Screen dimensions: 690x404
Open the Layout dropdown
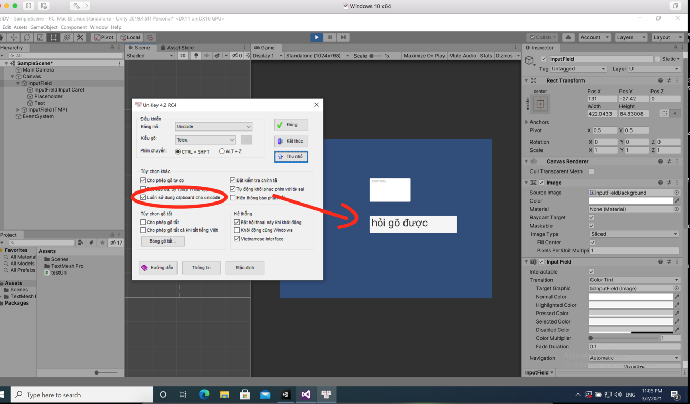pyautogui.click(x=667, y=37)
